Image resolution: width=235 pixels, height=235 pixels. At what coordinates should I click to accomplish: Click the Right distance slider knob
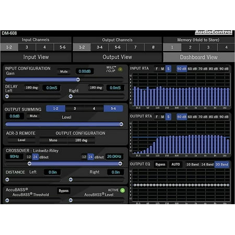click(70, 180)
